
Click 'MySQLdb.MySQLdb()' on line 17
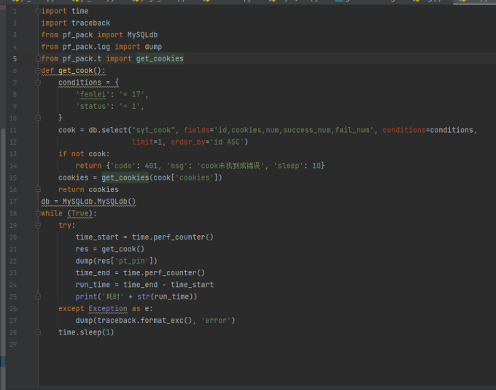99,202
